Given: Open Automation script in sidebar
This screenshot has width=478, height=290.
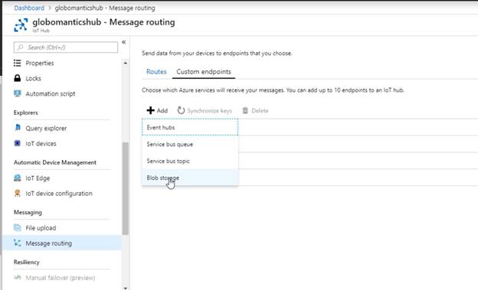Looking at the screenshot, I should (x=51, y=93).
